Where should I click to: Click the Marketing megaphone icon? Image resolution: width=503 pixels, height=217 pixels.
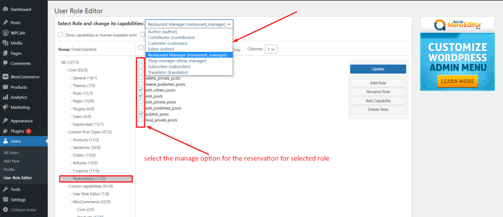tap(5, 107)
